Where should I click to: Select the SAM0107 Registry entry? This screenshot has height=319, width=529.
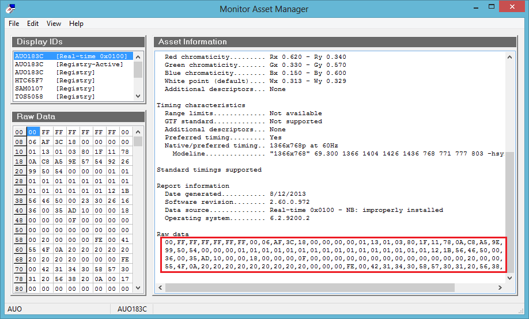click(x=73, y=89)
